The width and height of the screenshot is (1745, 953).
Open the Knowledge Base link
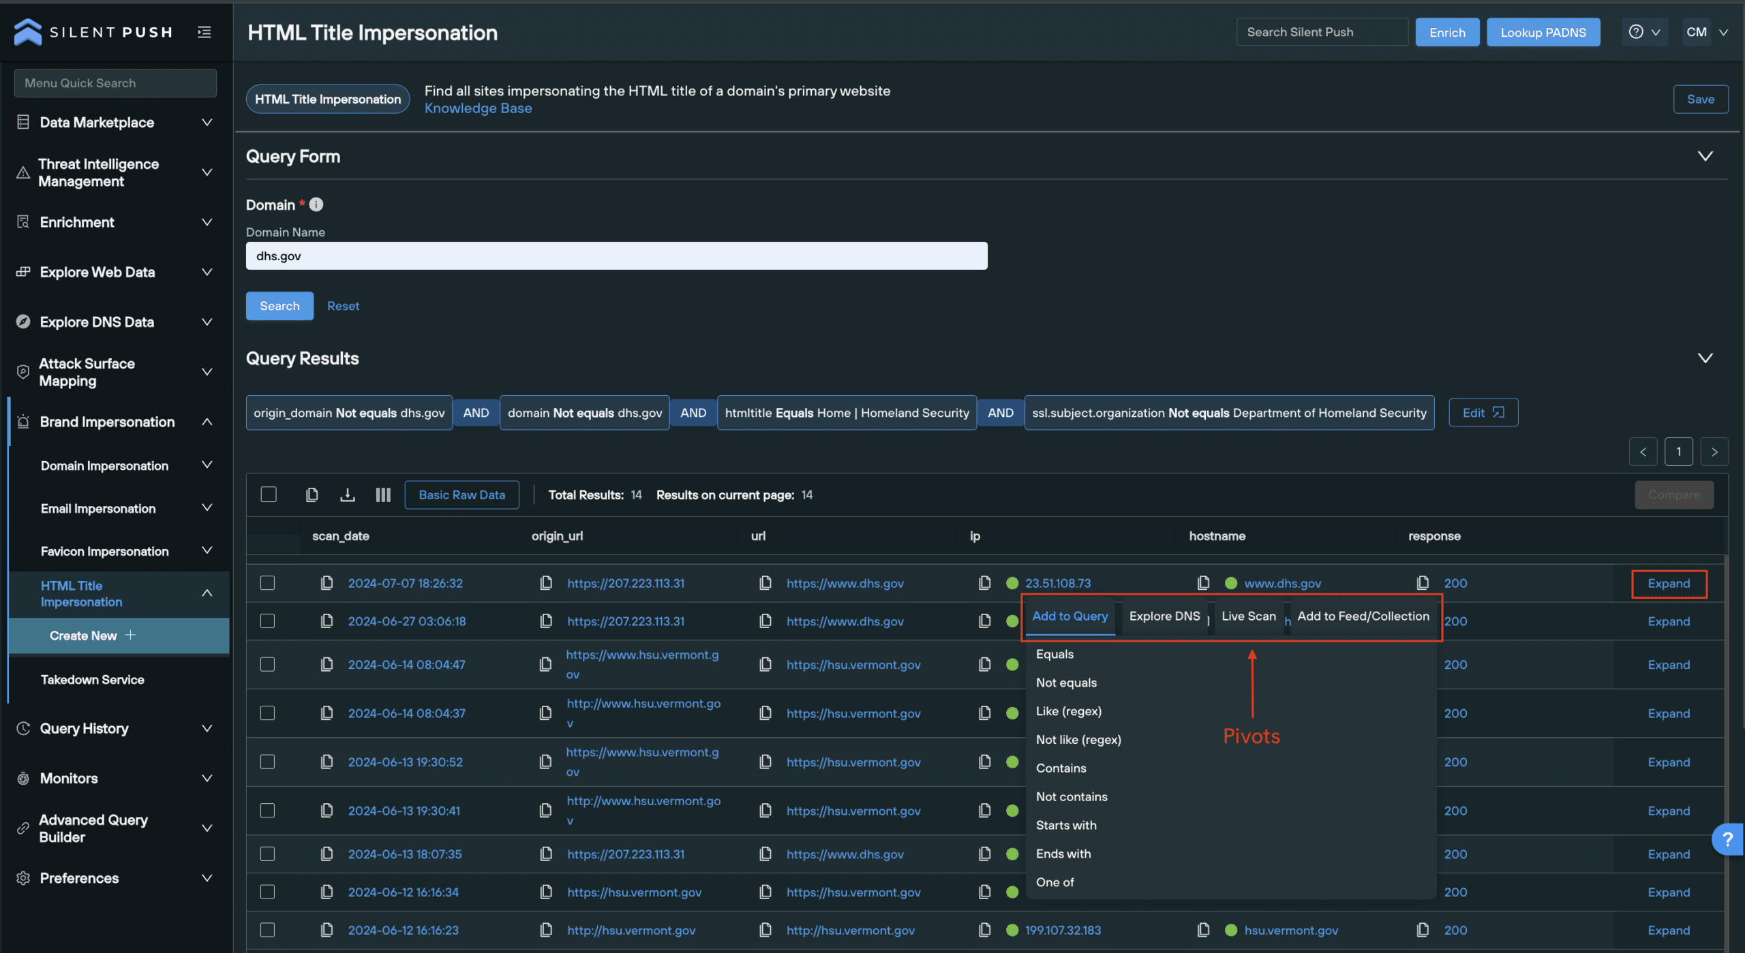click(478, 108)
